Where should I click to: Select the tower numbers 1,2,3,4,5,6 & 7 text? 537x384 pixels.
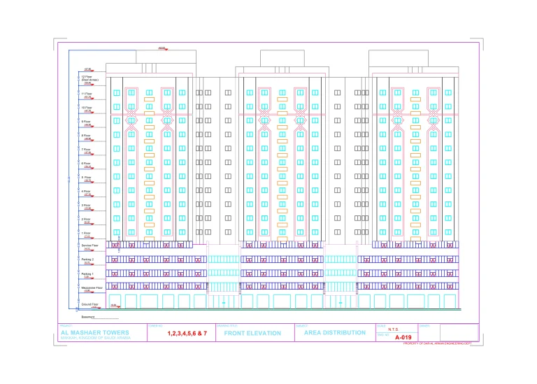[187, 334]
